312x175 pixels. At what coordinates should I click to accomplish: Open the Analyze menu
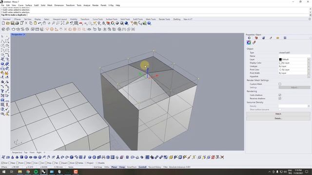87,5
